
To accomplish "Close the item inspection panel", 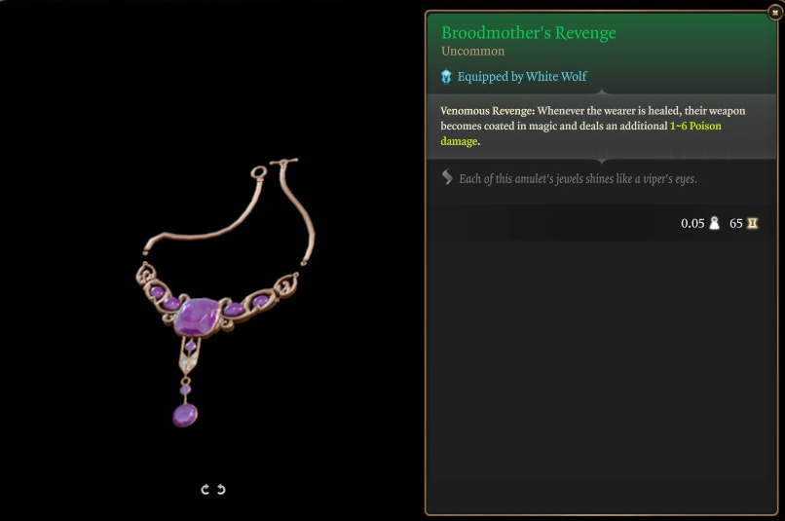I will [x=775, y=13].
